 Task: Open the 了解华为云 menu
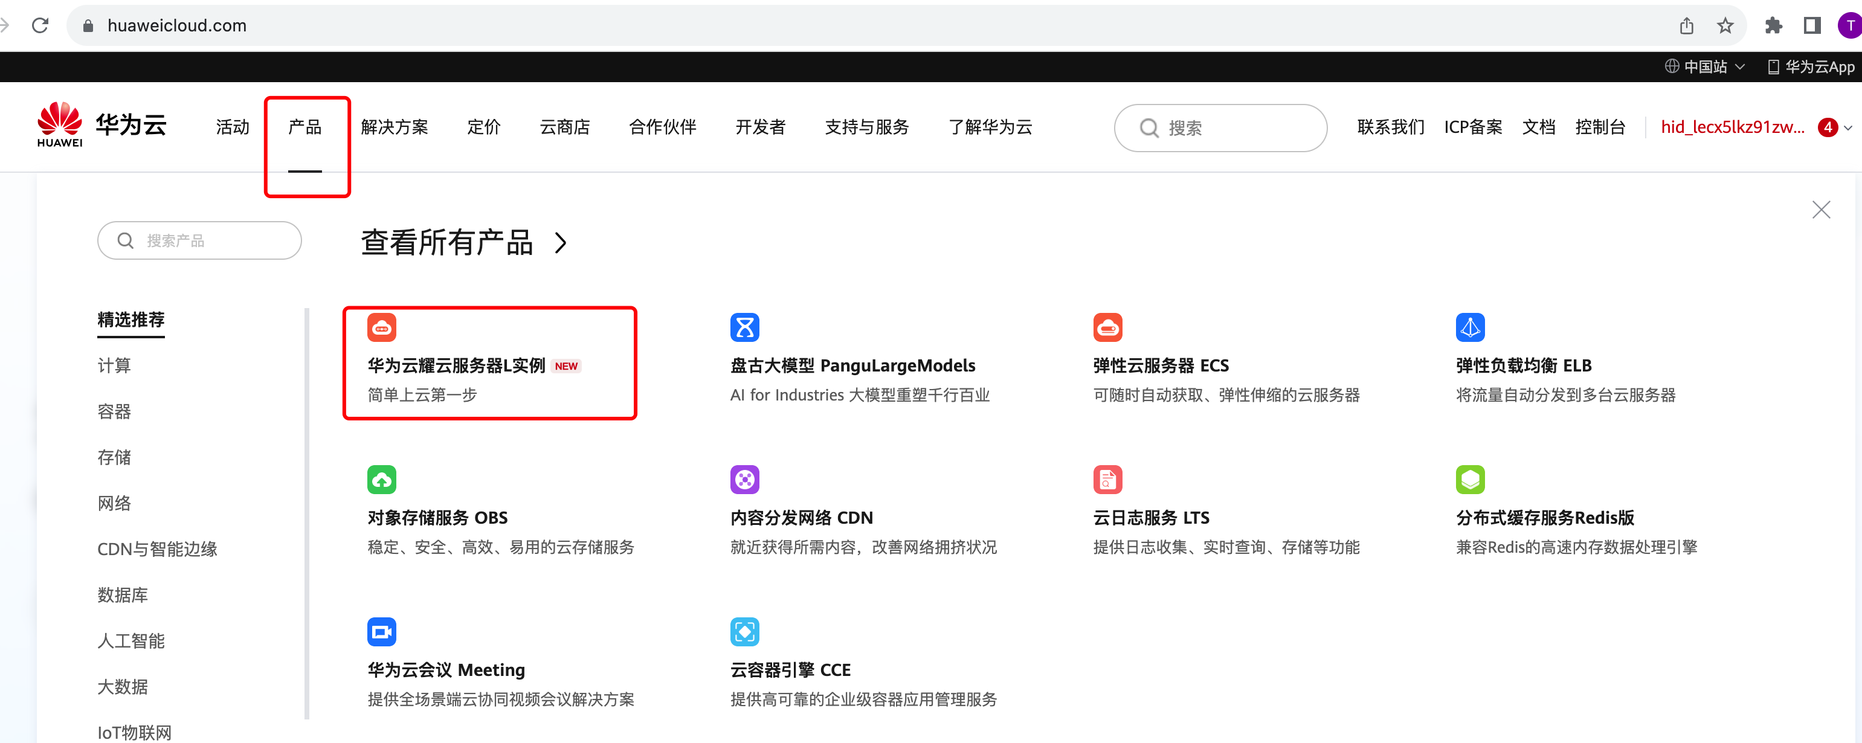[990, 127]
